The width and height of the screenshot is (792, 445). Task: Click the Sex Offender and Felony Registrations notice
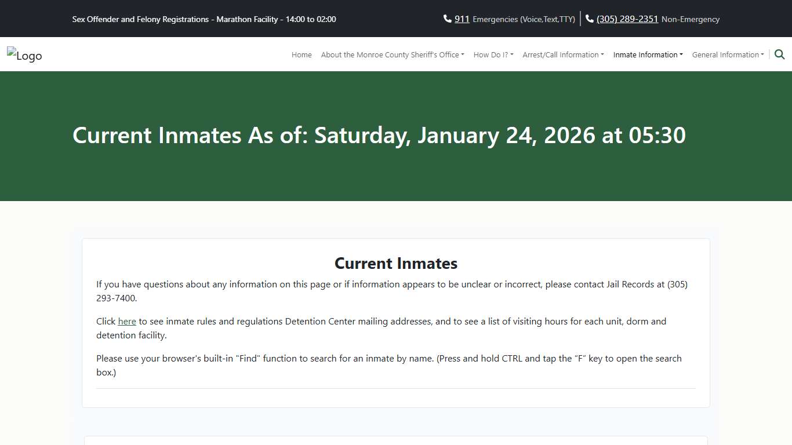point(204,19)
